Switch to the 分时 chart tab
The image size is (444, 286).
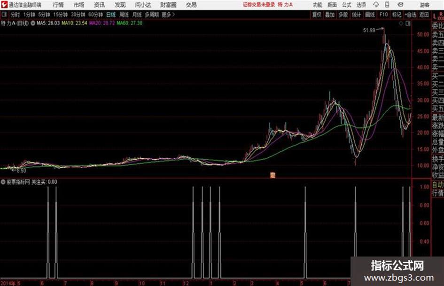click(x=15, y=15)
